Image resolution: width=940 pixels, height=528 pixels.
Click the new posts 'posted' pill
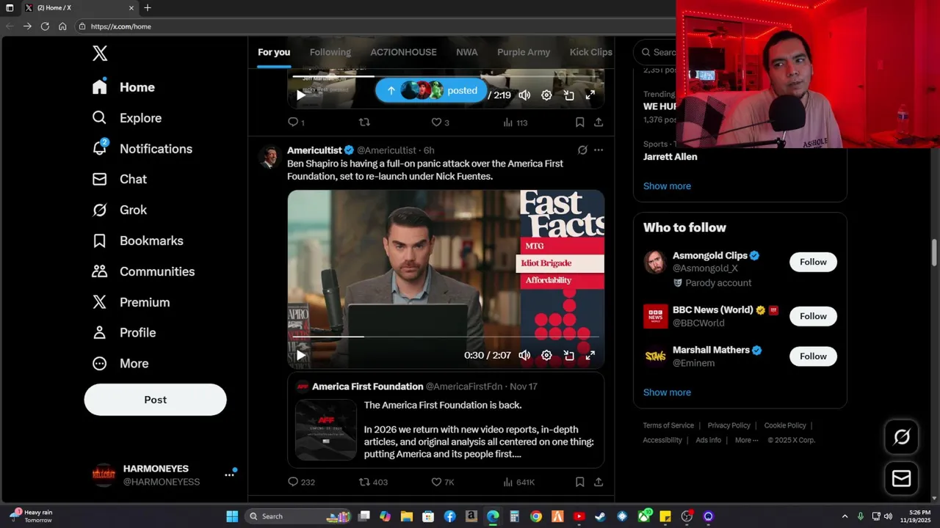point(431,91)
